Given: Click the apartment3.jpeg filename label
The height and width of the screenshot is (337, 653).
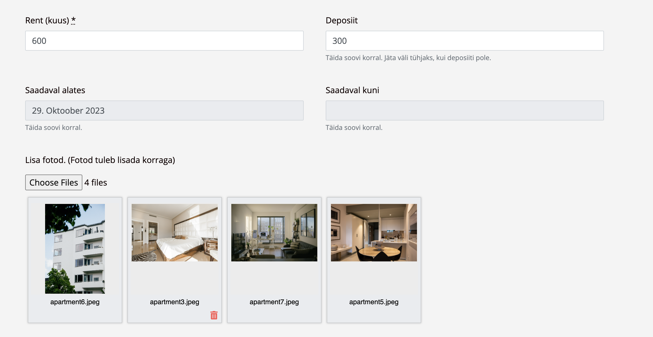Looking at the screenshot, I should [174, 302].
